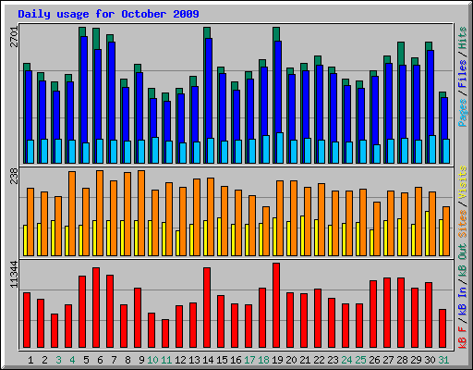Click the red kB bar for day 6
This screenshot has width=473, height=370.
96,308
